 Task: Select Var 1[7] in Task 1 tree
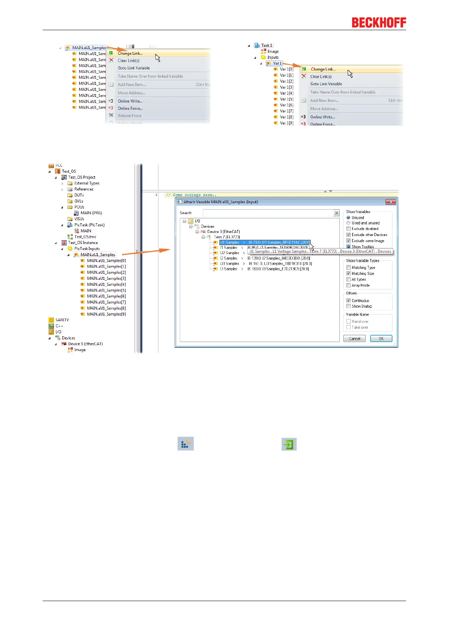coord(287,111)
